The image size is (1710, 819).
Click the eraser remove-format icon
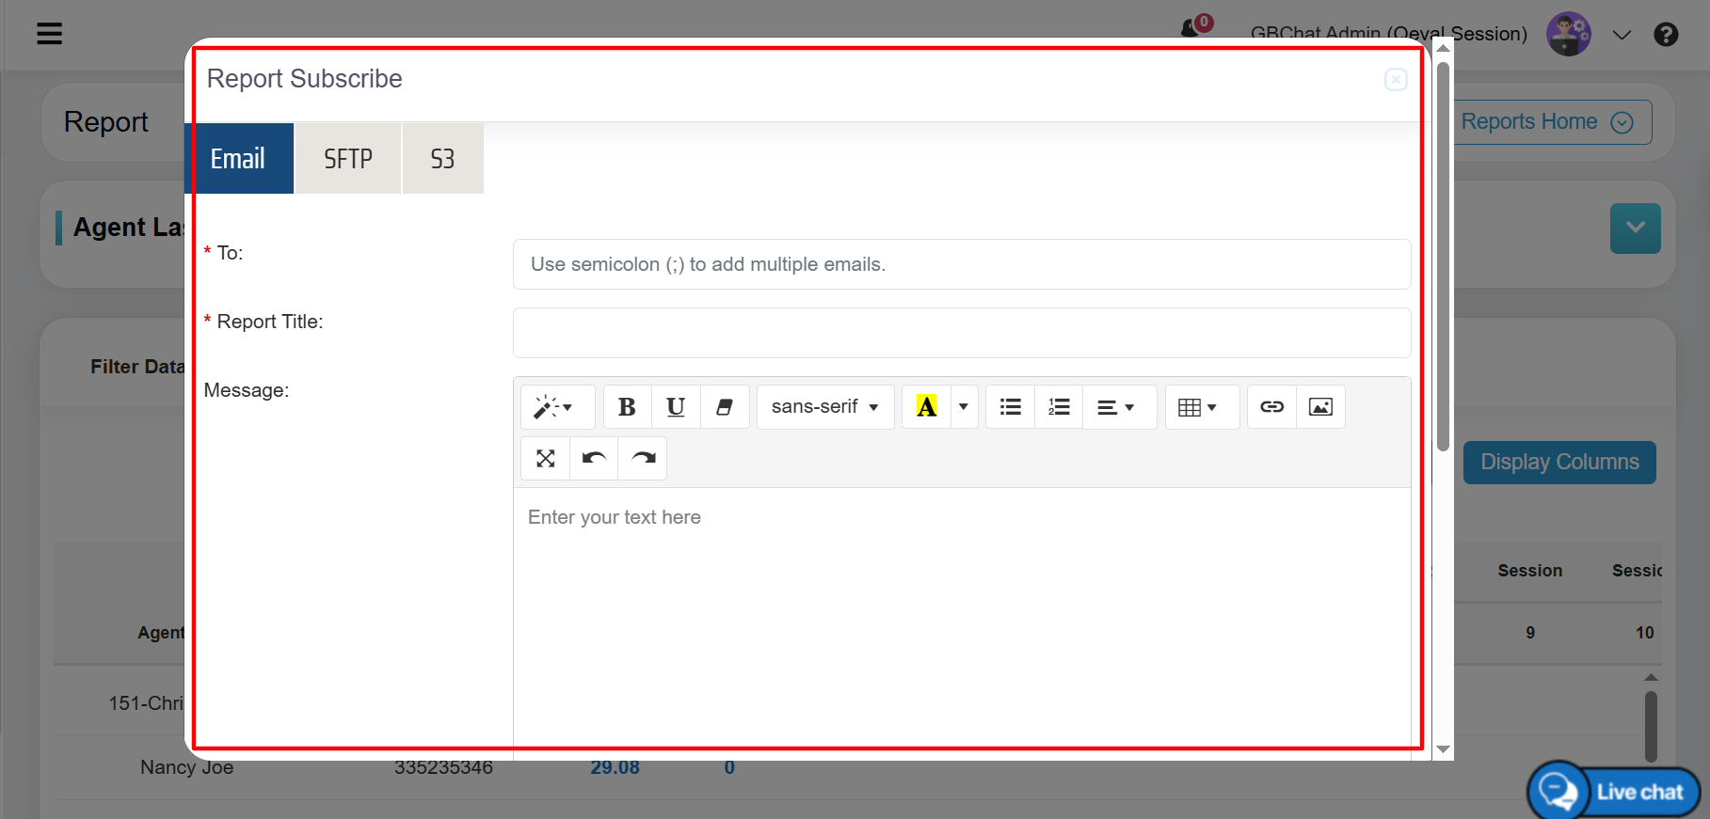(x=725, y=407)
